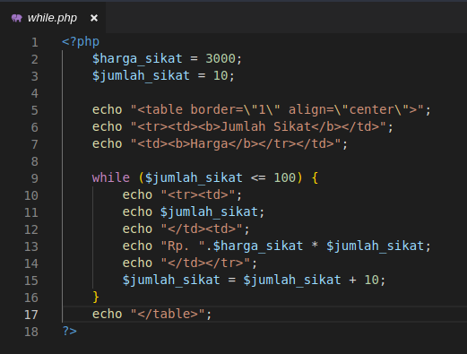Viewport: 467px width, 354px height.
Task: Click the "</td></tr>" string on line 14
Action: coord(205,263)
